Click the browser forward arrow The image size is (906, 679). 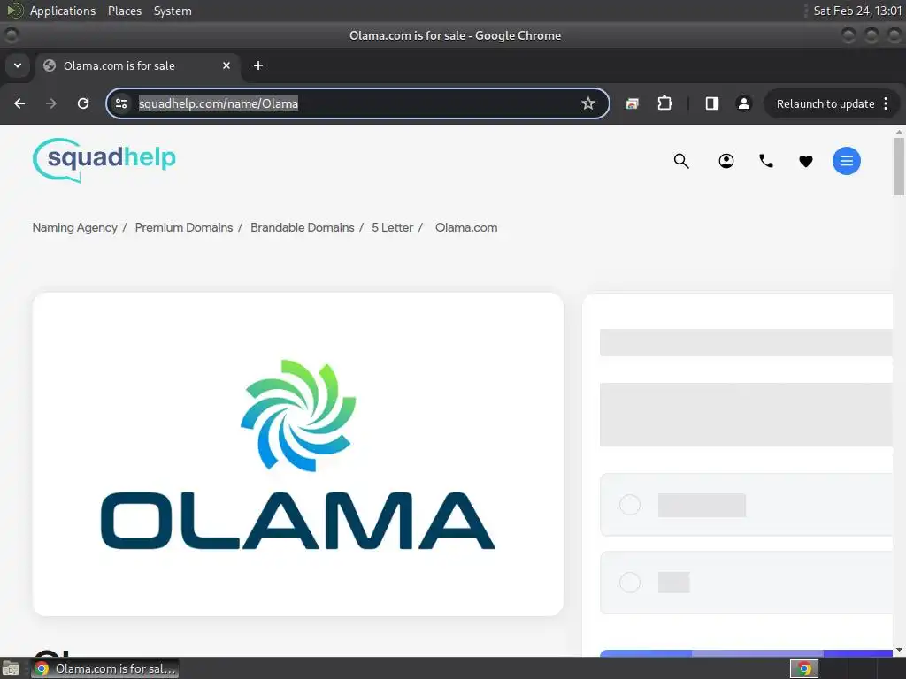click(x=51, y=103)
